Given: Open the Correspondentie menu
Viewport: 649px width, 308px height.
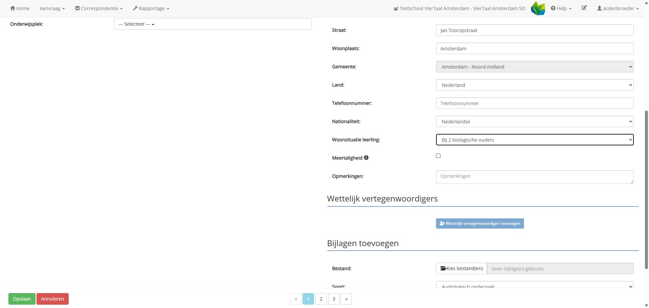Looking at the screenshot, I should [99, 8].
